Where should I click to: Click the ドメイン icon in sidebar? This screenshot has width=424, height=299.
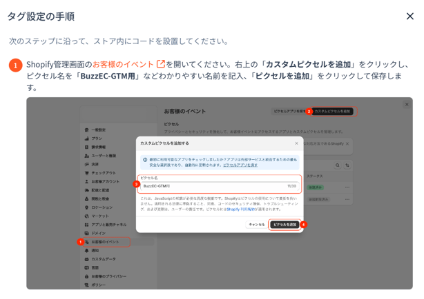(x=86, y=234)
